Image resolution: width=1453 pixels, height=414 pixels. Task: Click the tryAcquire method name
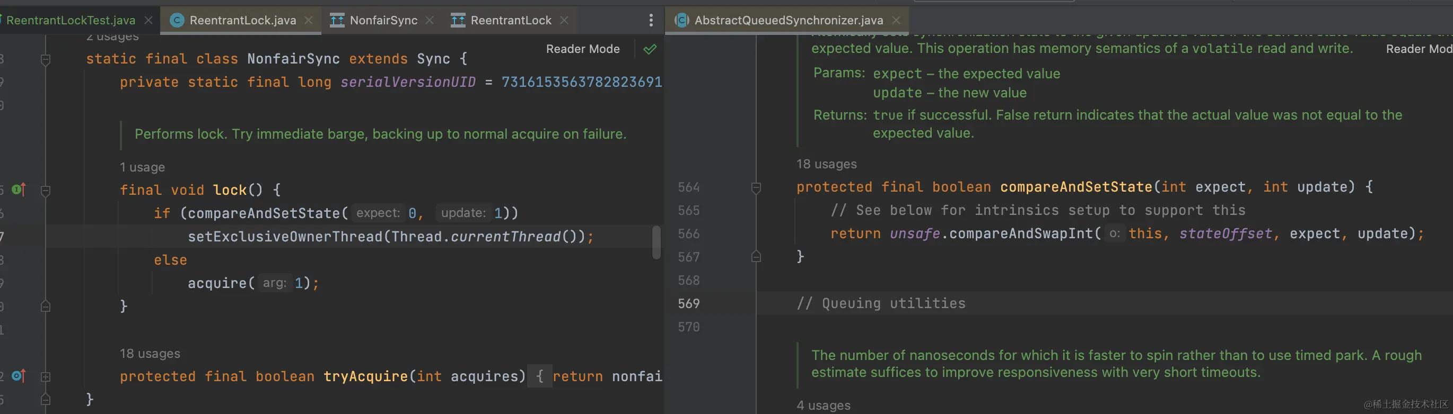click(365, 376)
